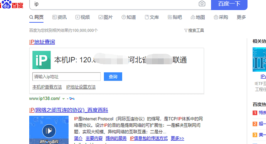The width and height of the screenshot is (266, 144).
Task: Click the blue bow icon beside ip138.com
Action: 72,99
